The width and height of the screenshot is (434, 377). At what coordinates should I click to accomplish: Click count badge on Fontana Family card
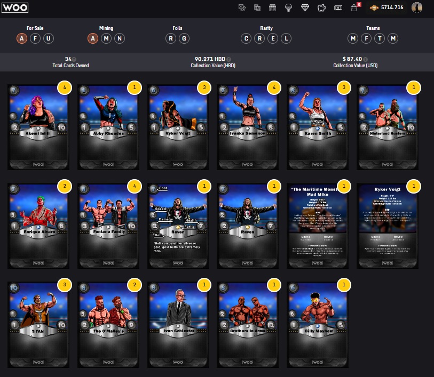[x=135, y=186]
